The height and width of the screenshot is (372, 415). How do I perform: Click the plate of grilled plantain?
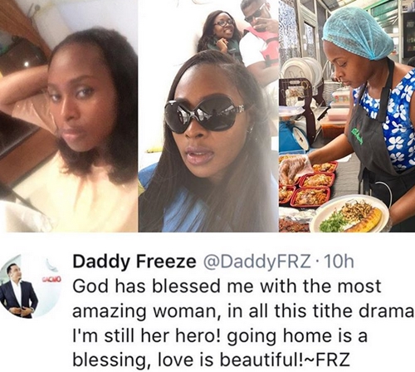click(349, 214)
